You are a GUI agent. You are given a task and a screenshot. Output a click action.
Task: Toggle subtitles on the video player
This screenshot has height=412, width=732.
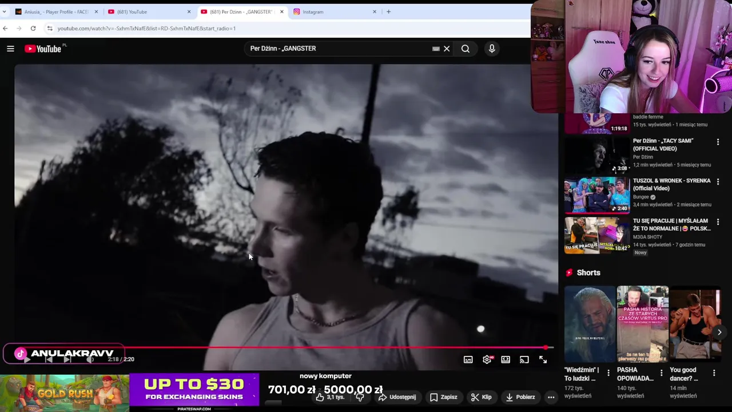468,359
